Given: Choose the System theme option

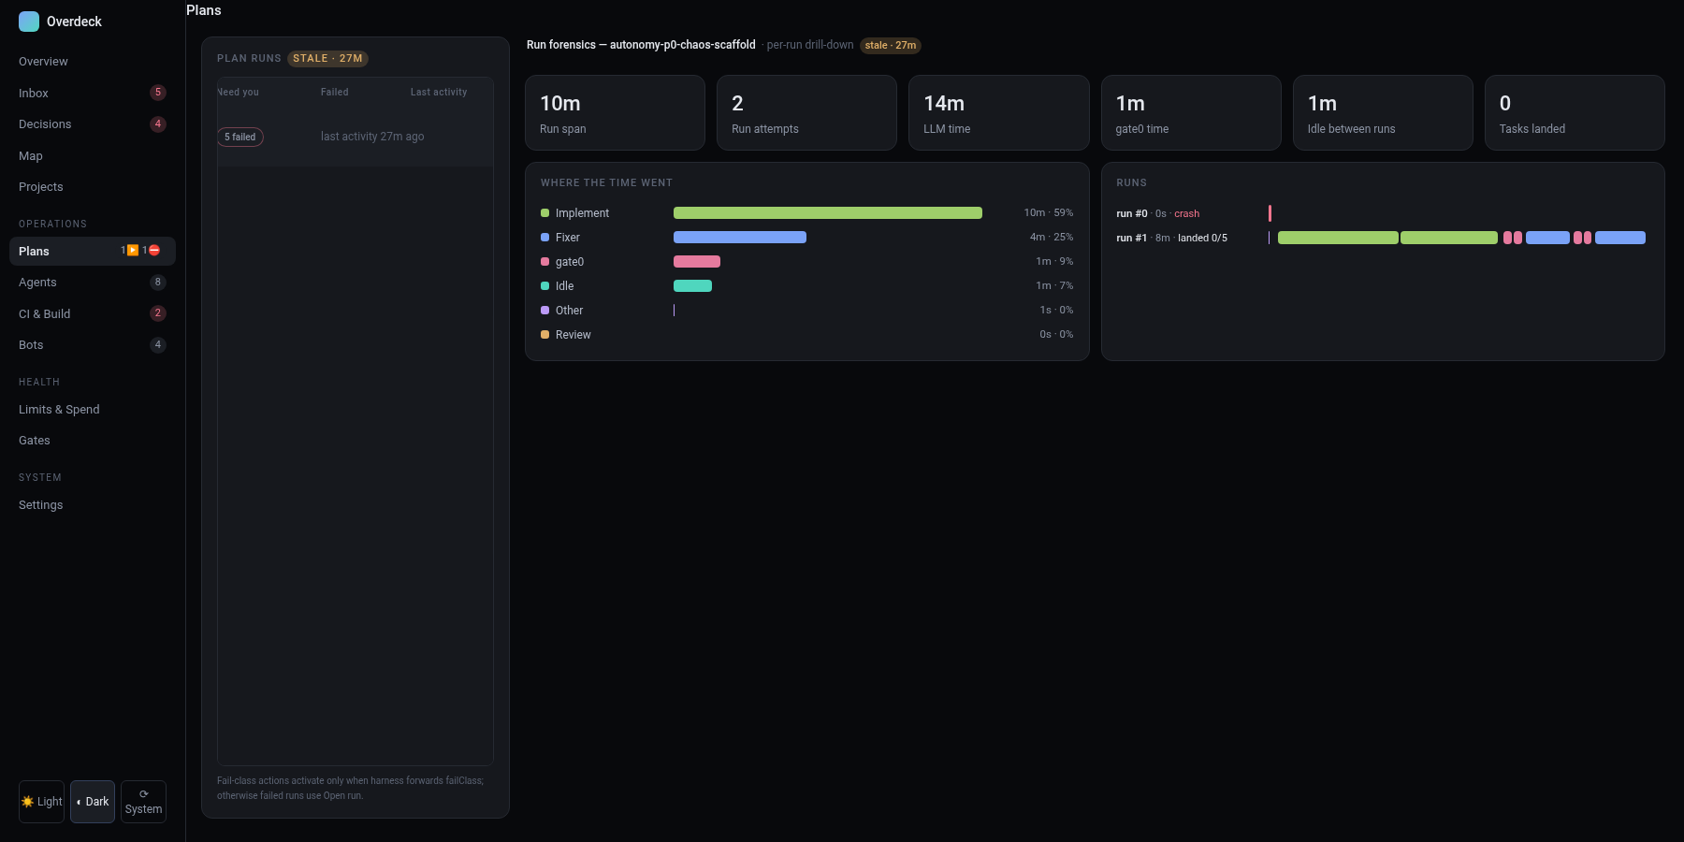Looking at the screenshot, I should (x=143, y=802).
